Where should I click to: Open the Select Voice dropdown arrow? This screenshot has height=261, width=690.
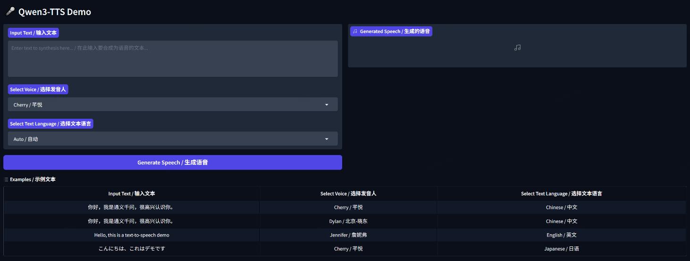[327, 105]
